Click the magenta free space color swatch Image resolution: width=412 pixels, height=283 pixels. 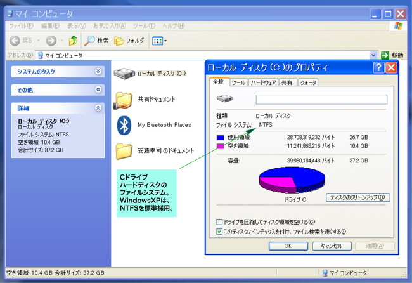[220, 146]
